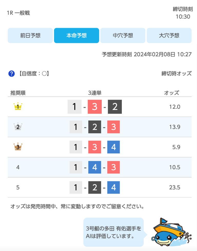This screenshot has width=197, height=251.
Task: Click the bronze crown rank 3 icon
Action: point(18,147)
